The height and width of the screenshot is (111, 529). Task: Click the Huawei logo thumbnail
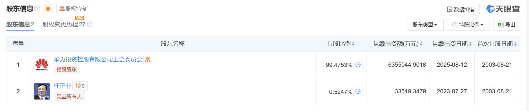tap(42, 65)
